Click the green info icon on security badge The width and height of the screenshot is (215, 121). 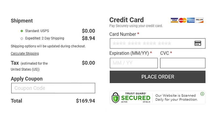(202, 94)
